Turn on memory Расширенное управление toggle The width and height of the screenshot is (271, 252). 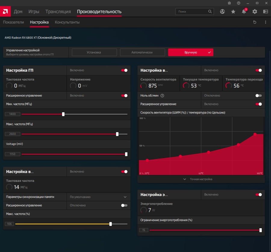[124, 205]
